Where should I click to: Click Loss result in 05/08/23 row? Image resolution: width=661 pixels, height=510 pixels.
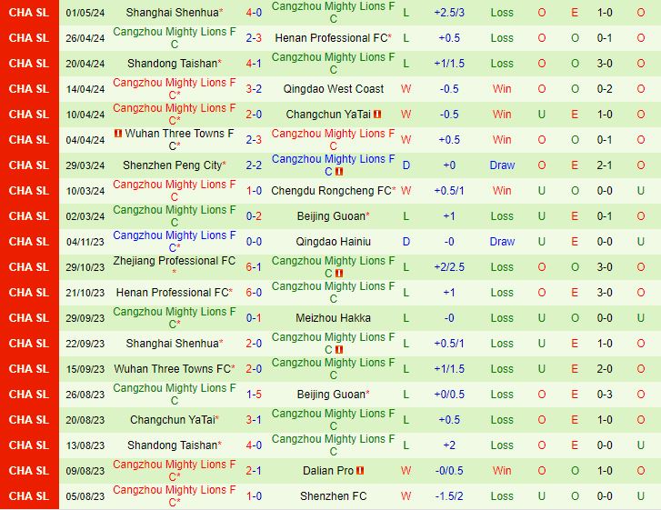[x=502, y=496]
